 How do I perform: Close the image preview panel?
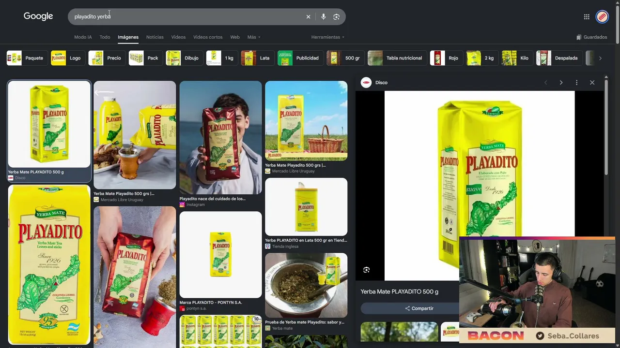pos(592,83)
